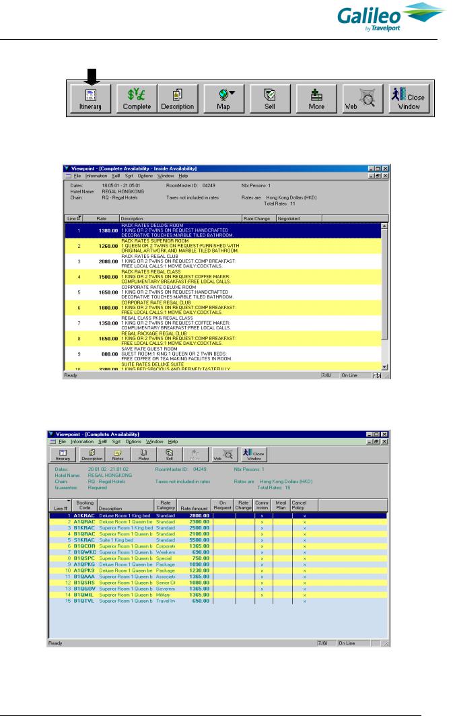Select rate line 2080.00 Rack Rates Regal Club
This screenshot has height=716, width=453.
pyautogui.click(x=223, y=261)
